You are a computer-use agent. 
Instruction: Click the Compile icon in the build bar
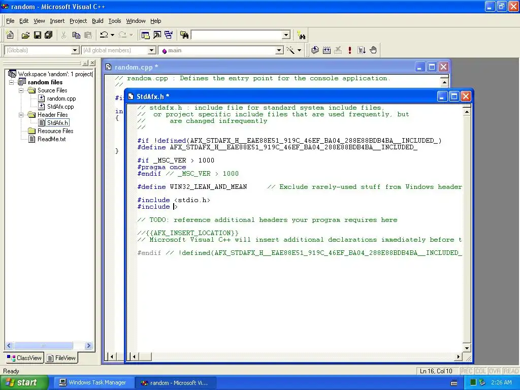click(315, 50)
